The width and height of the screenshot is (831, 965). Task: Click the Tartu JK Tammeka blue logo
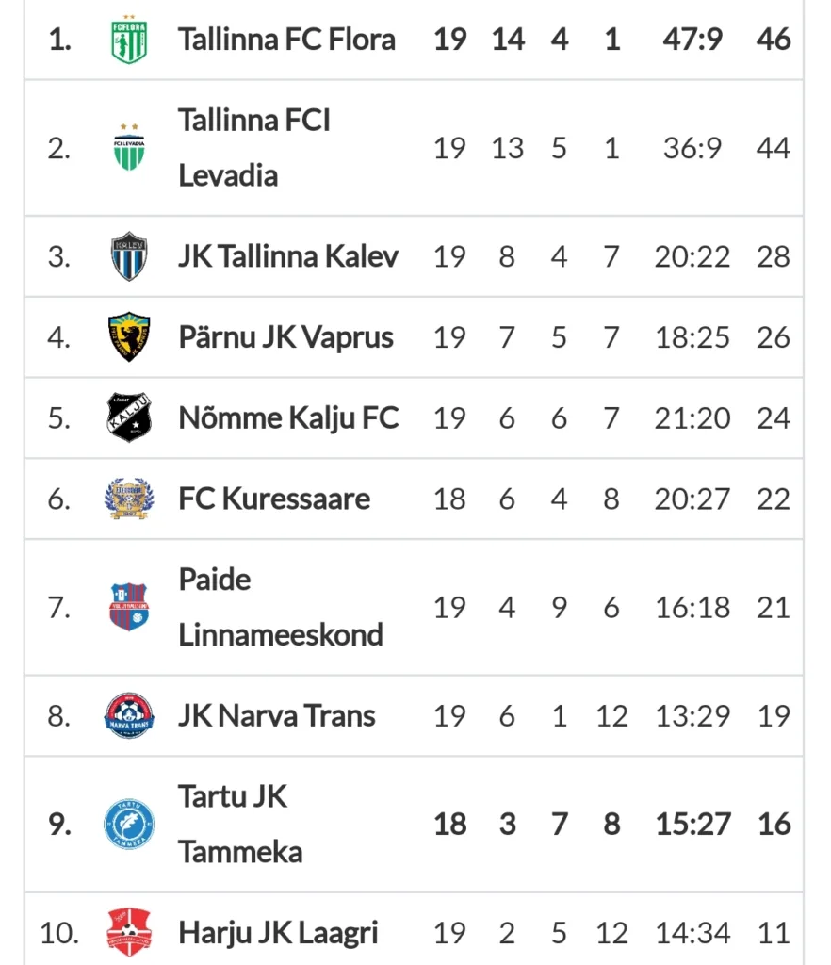(x=129, y=824)
